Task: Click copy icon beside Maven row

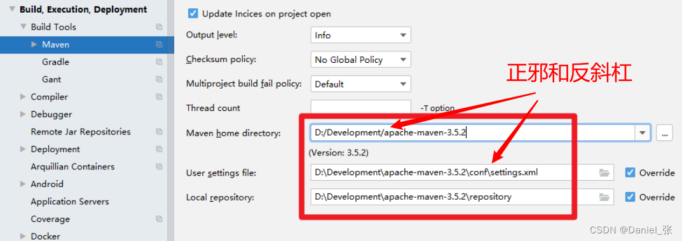Action: click(159, 44)
